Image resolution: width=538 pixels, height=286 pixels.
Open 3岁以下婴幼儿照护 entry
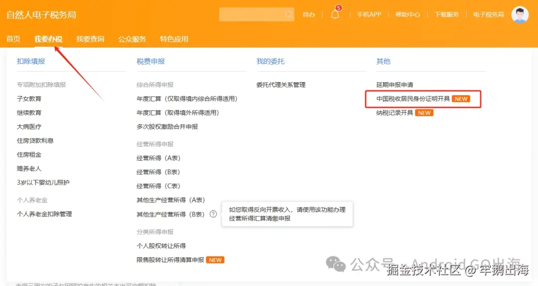click(x=43, y=183)
